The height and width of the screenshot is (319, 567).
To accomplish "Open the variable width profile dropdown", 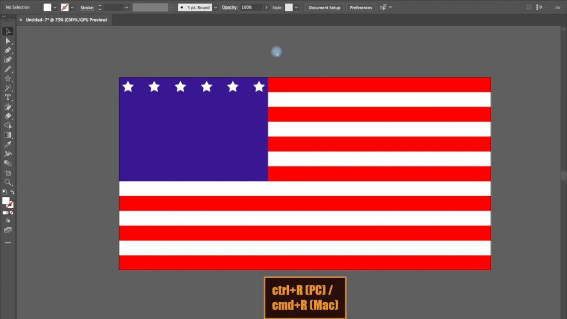I will pos(171,8).
